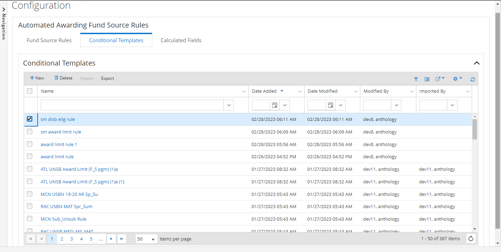
Task: Click the group/indent rows icon in toolbar
Action: pos(427,79)
